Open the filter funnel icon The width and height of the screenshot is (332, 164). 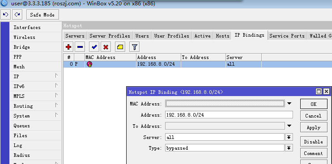(x=134, y=47)
